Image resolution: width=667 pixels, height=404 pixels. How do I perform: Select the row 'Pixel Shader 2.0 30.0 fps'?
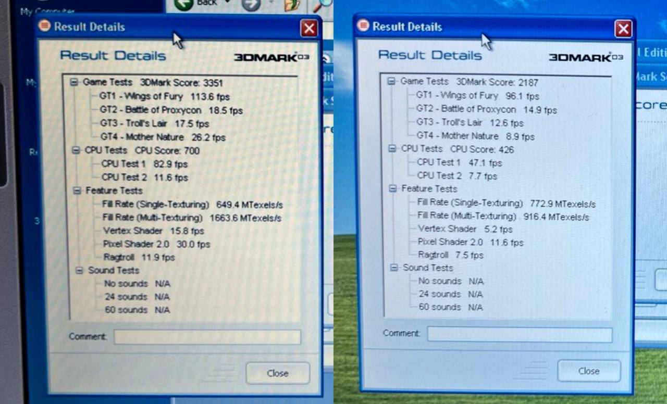pyautogui.click(x=157, y=244)
